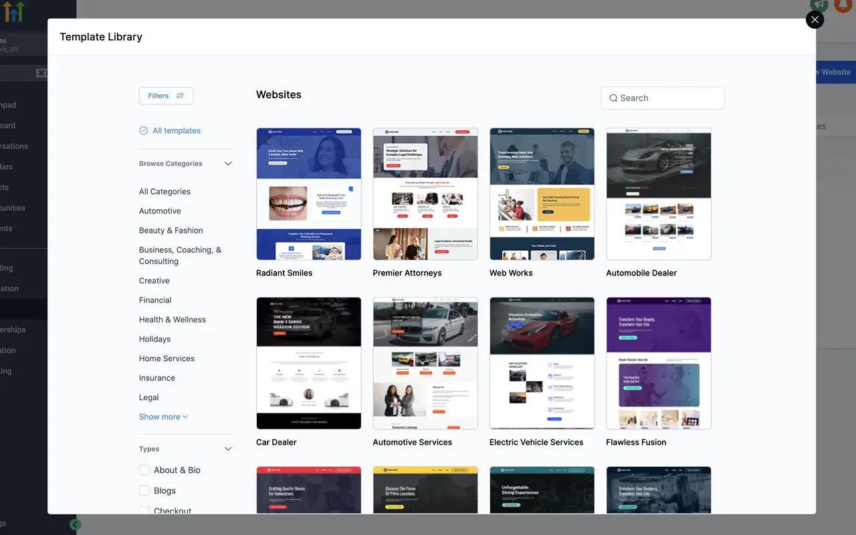The image size is (856, 535).
Task: Click the Flawless Fusion title text
Action: (x=636, y=442)
